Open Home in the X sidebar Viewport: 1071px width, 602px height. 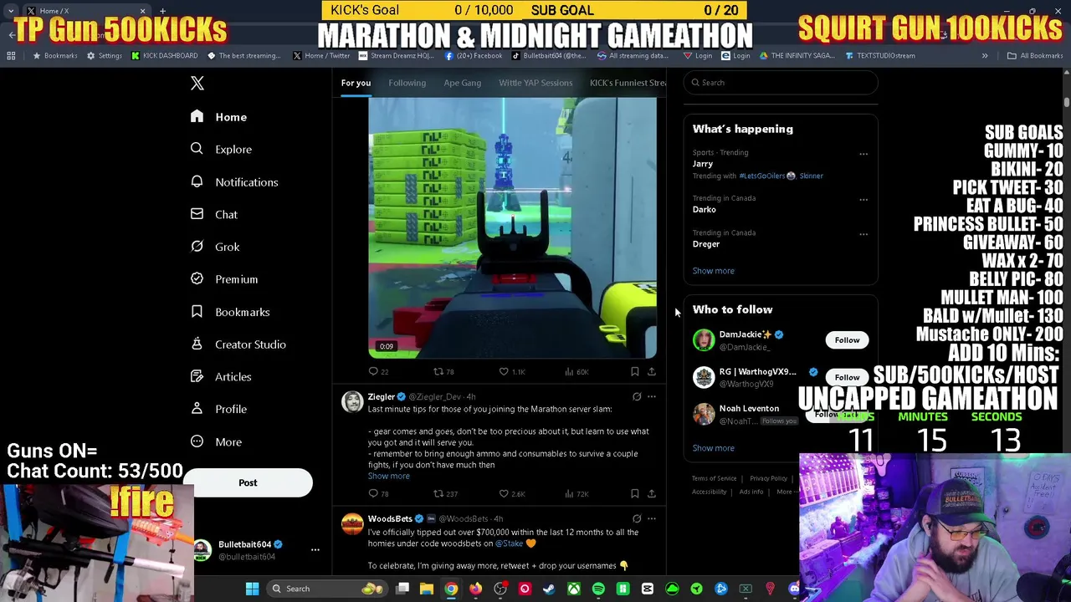[x=219, y=117]
